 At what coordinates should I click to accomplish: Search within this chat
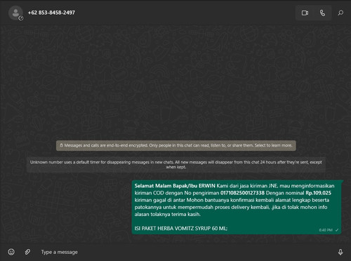pyautogui.click(x=340, y=13)
